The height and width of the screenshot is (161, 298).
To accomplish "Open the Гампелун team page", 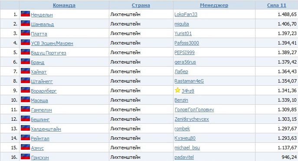I will click(x=42, y=110).
